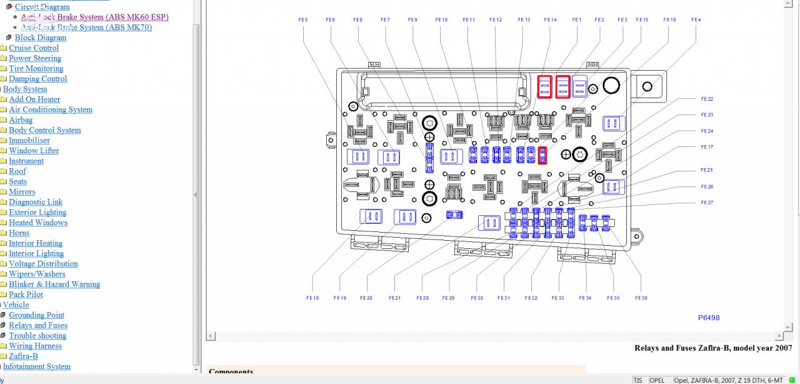This screenshot has width=800, height=384.
Task: Open Blinker & Hazard Warning section
Action: [54, 284]
